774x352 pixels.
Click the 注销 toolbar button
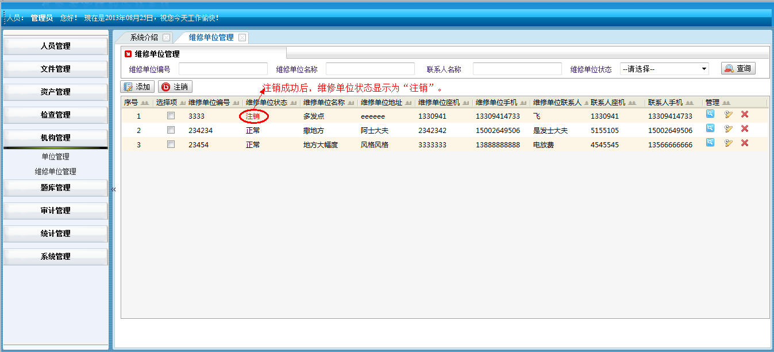(x=175, y=87)
